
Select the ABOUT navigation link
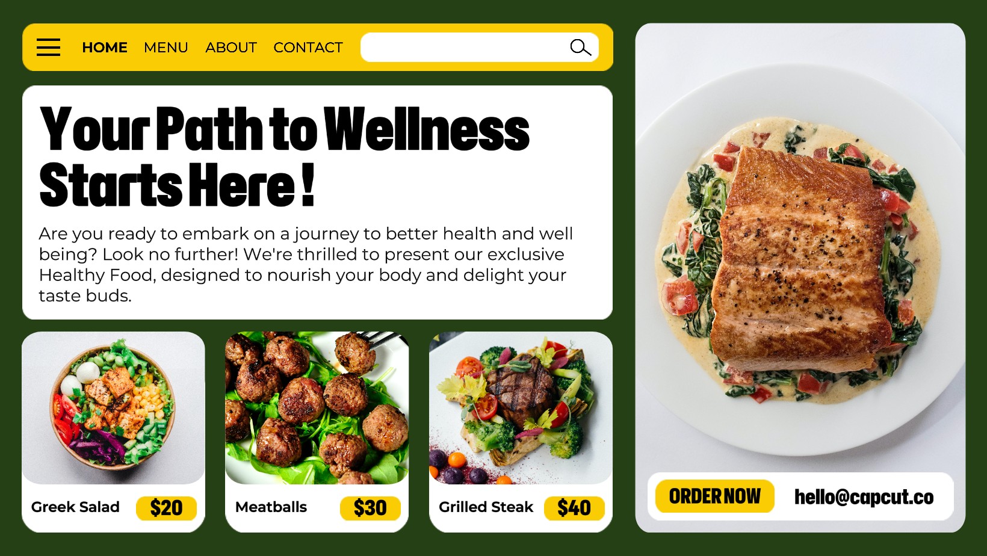pyautogui.click(x=231, y=48)
